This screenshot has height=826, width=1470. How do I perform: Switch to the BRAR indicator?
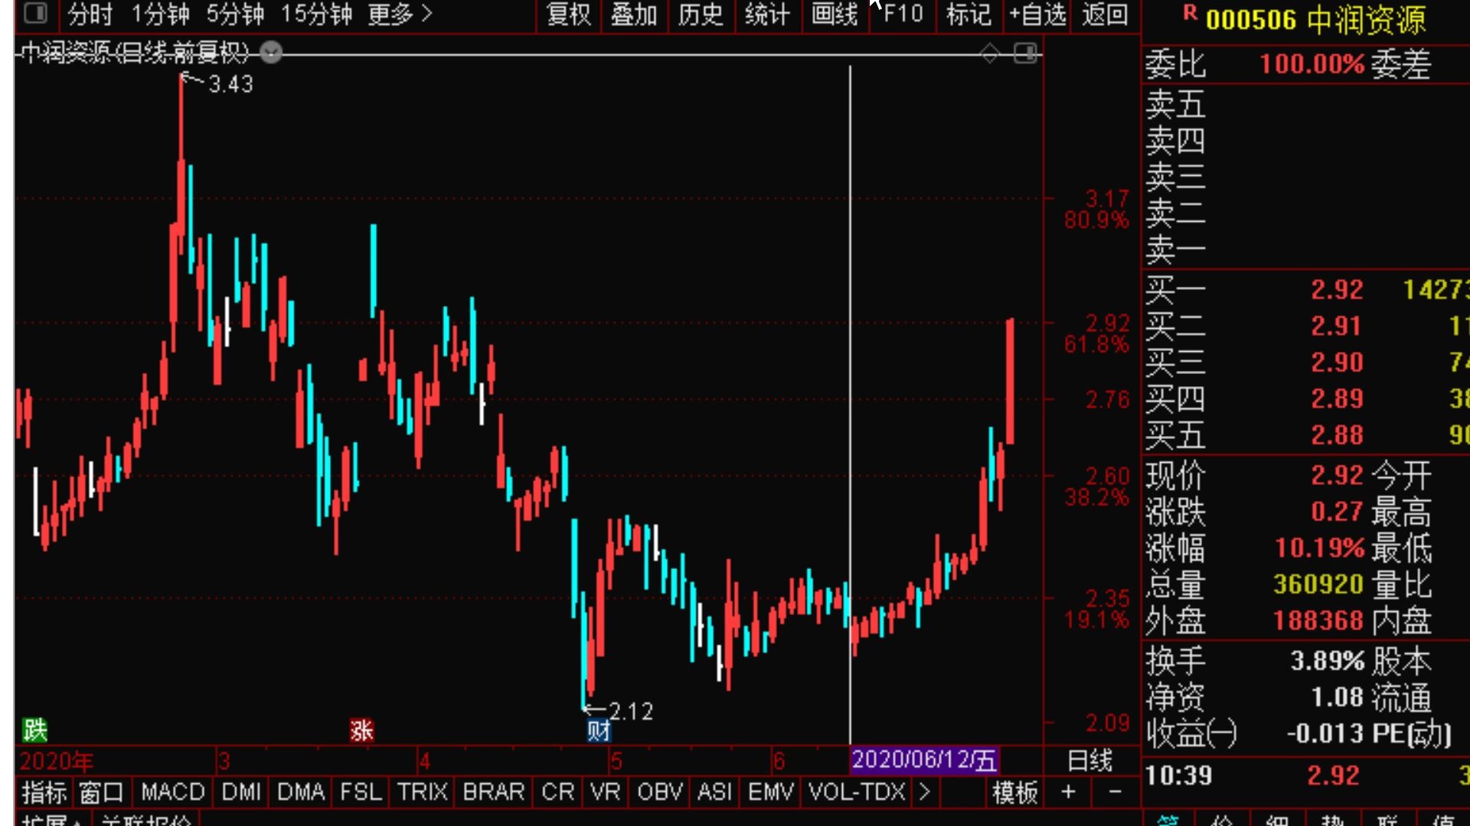[494, 792]
